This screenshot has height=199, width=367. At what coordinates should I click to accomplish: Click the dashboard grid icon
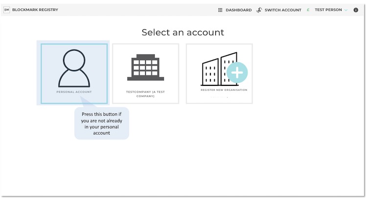click(x=220, y=10)
